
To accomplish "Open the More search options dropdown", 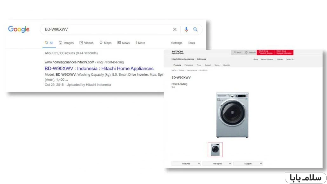I will coord(140,43).
